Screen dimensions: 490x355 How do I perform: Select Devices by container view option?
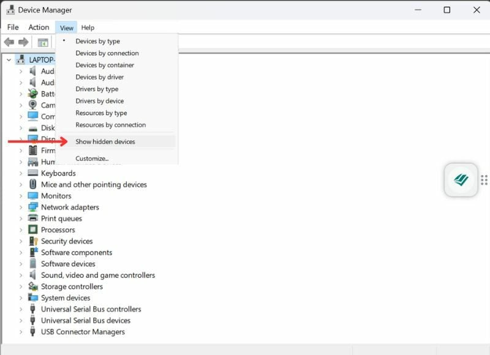coord(105,65)
